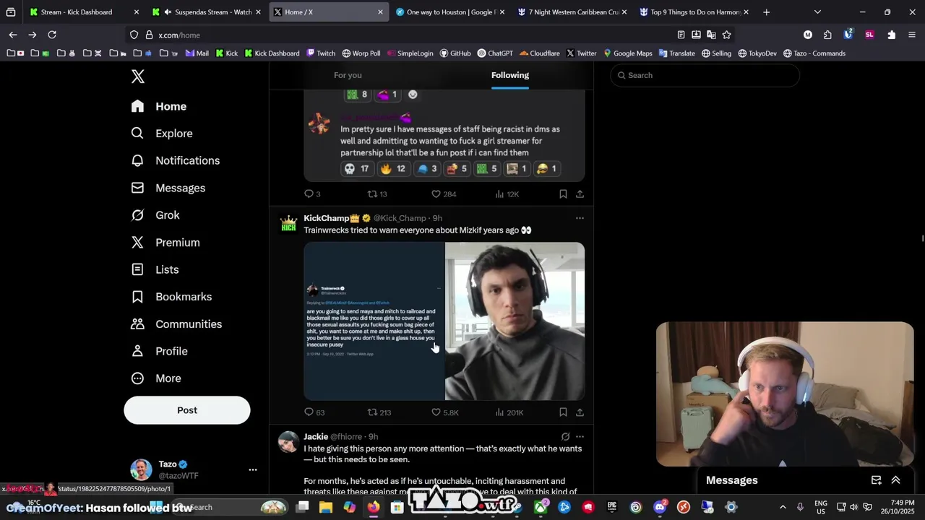Reply to the post with 3 replies
The height and width of the screenshot is (520, 925).
click(x=312, y=194)
